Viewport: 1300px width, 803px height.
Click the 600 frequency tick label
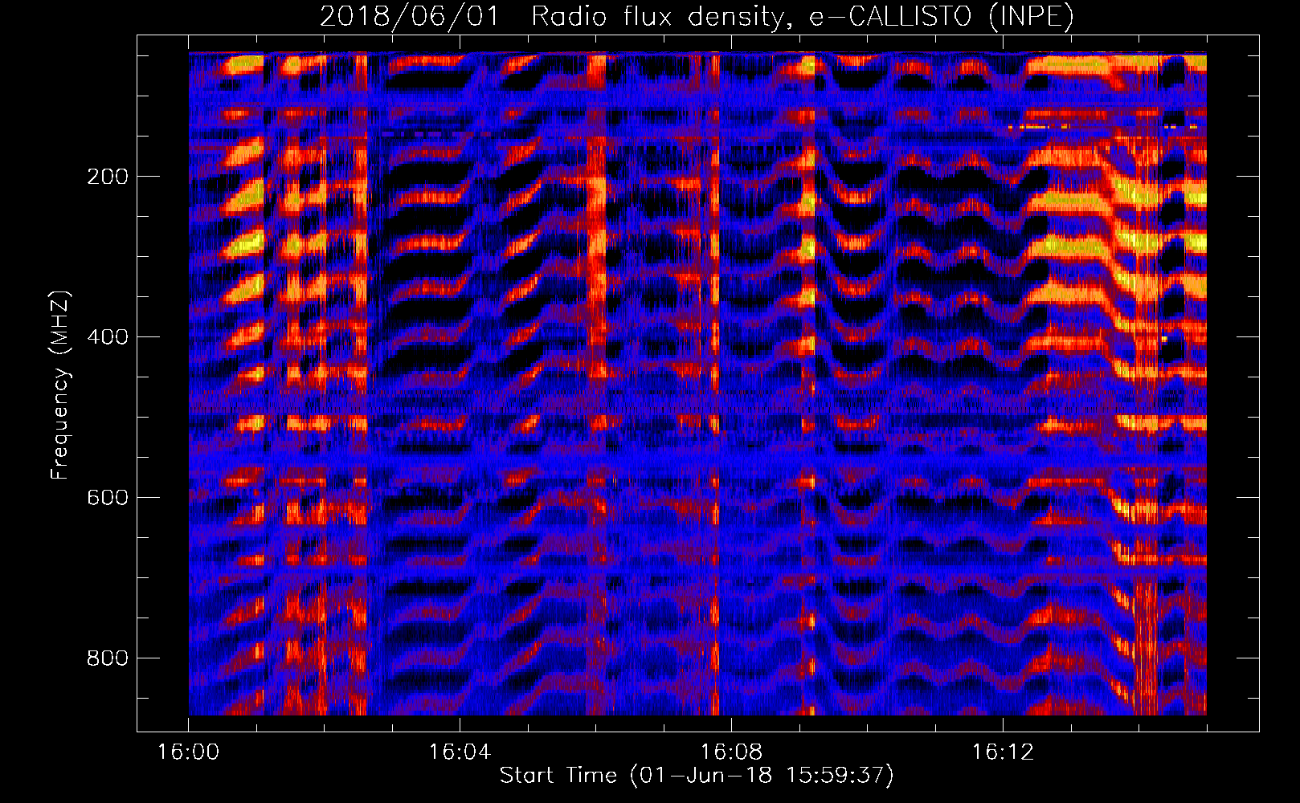[108, 498]
